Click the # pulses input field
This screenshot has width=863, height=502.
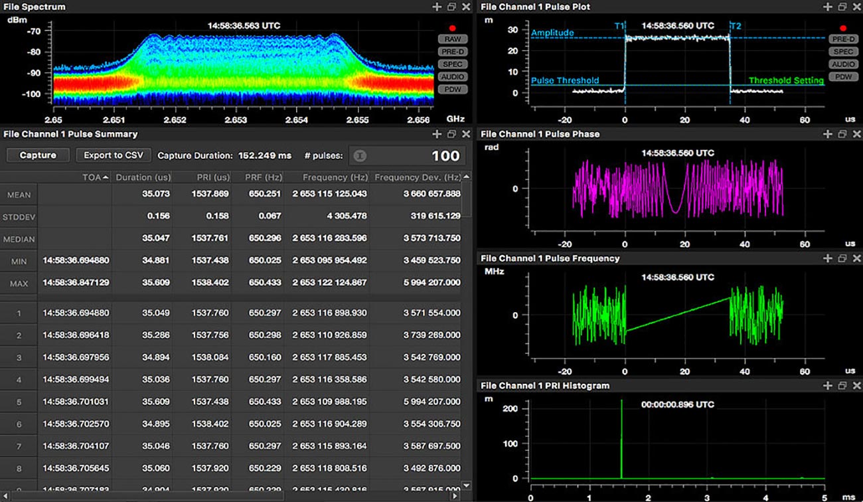point(407,155)
